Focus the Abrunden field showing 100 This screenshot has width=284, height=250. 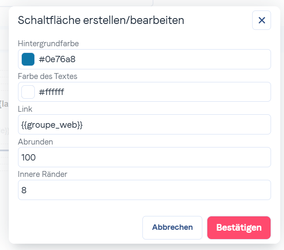[144, 157]
